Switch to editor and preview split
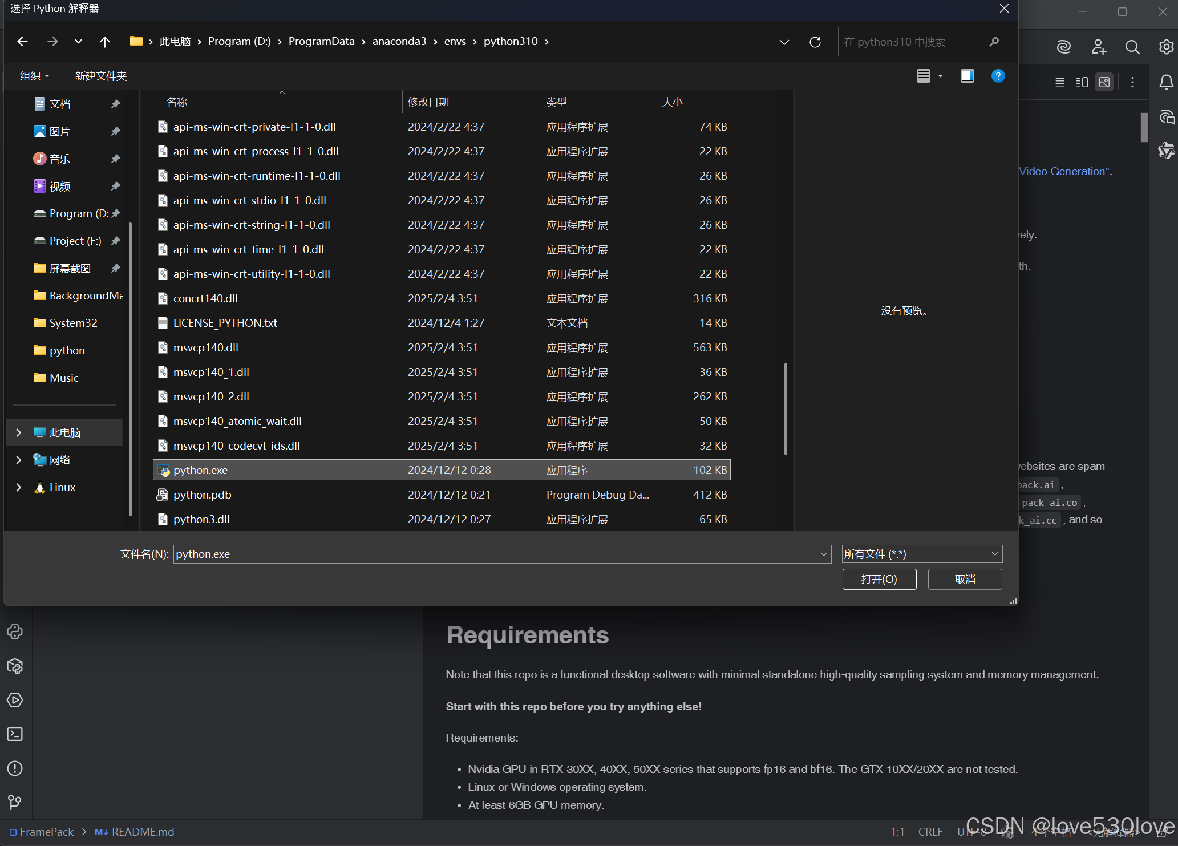Image resolution: width=1178 pixels, height=846 pixels. point(1082,82)
